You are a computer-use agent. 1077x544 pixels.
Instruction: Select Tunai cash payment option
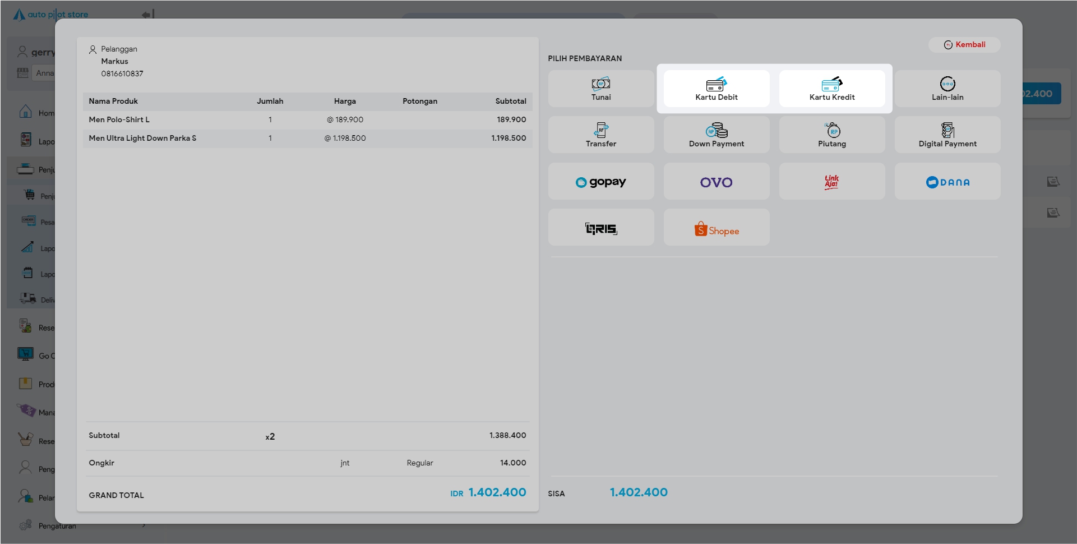[x=600, y=89]
